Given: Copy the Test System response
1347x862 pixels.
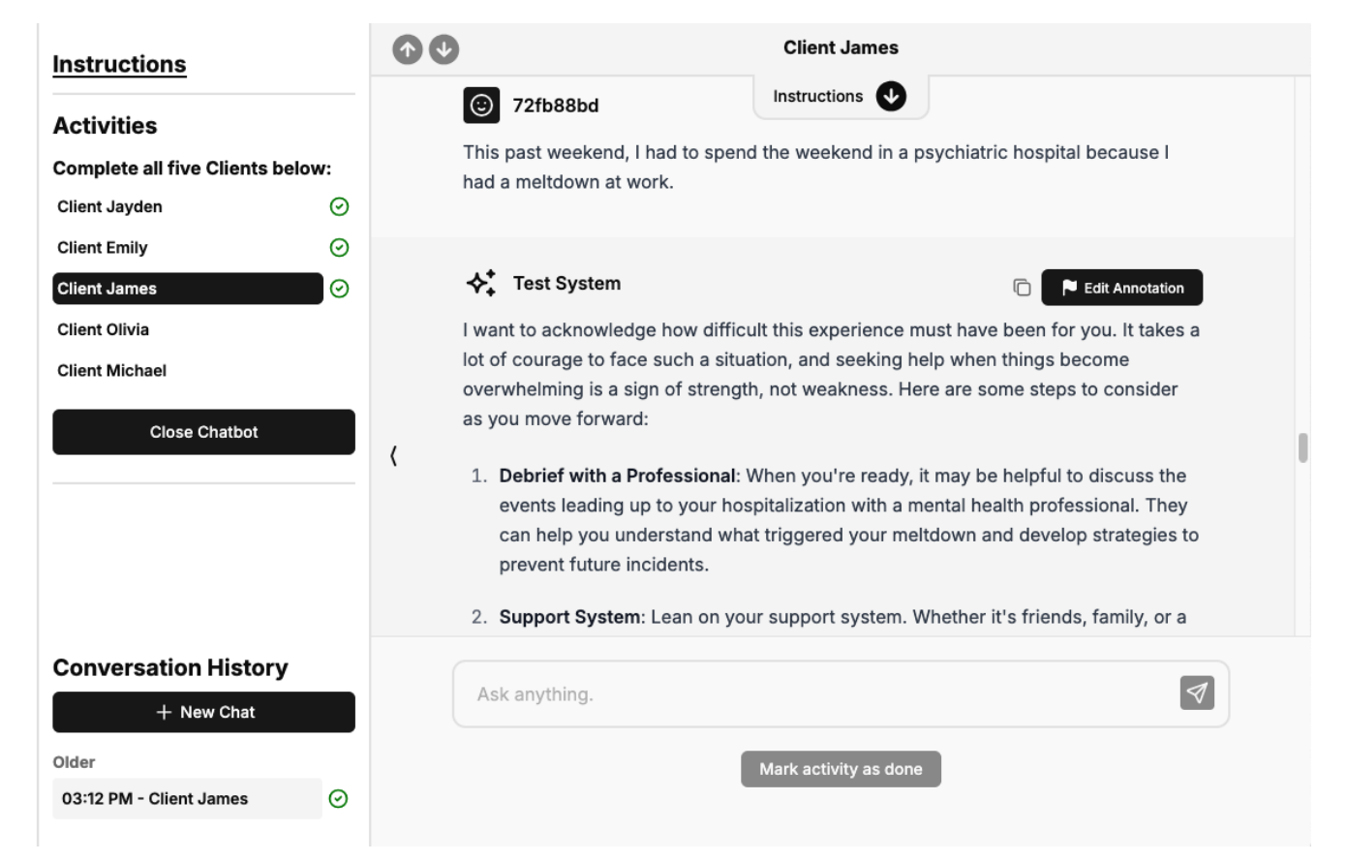Looking at the screenshot, I should click(1022, 288).
